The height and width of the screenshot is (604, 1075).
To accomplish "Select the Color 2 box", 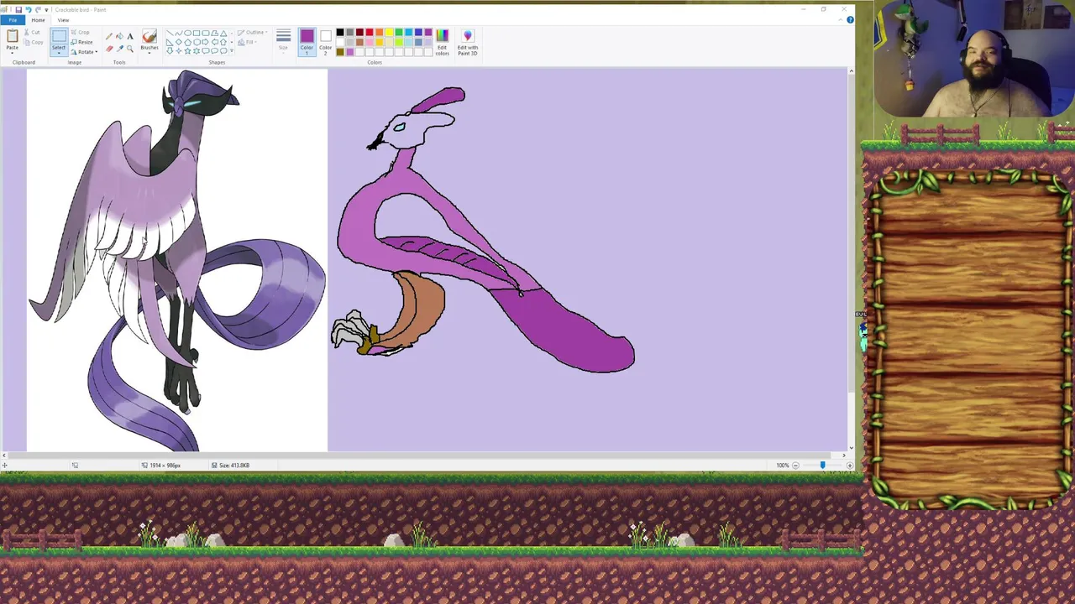I will point(326,41).
